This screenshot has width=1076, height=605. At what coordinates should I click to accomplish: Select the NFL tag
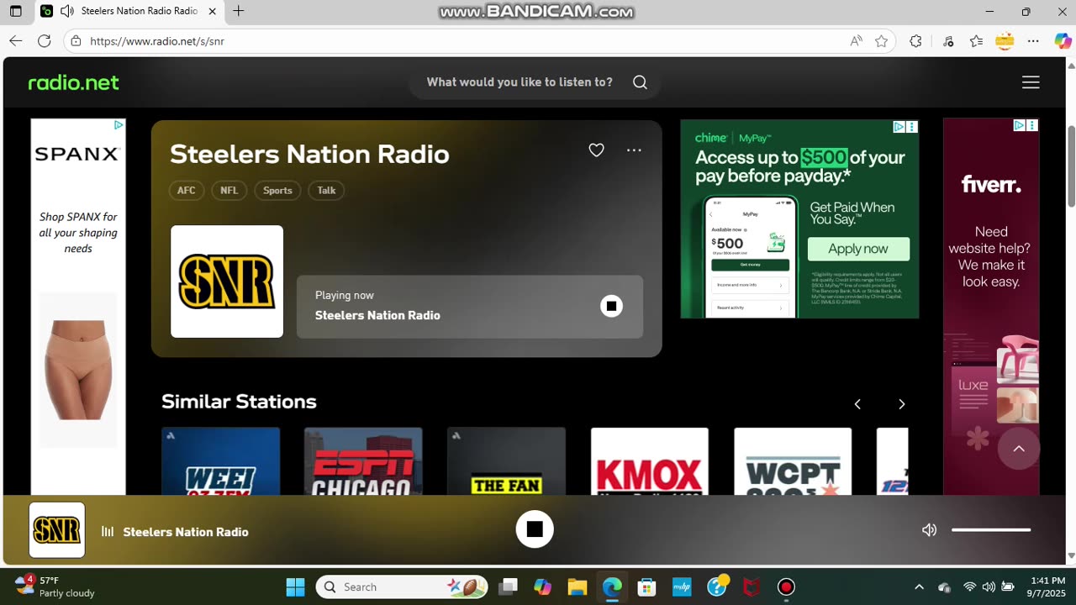click(x=229, y=191)
